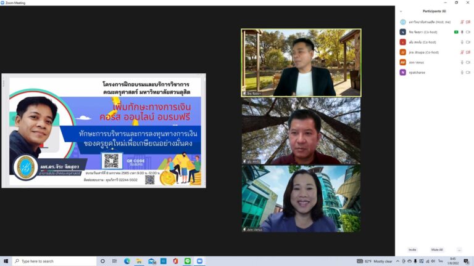Screen dimensions: 474x266
Task: Open the weather widget showing Mostly clear
Action: [375, 261]
